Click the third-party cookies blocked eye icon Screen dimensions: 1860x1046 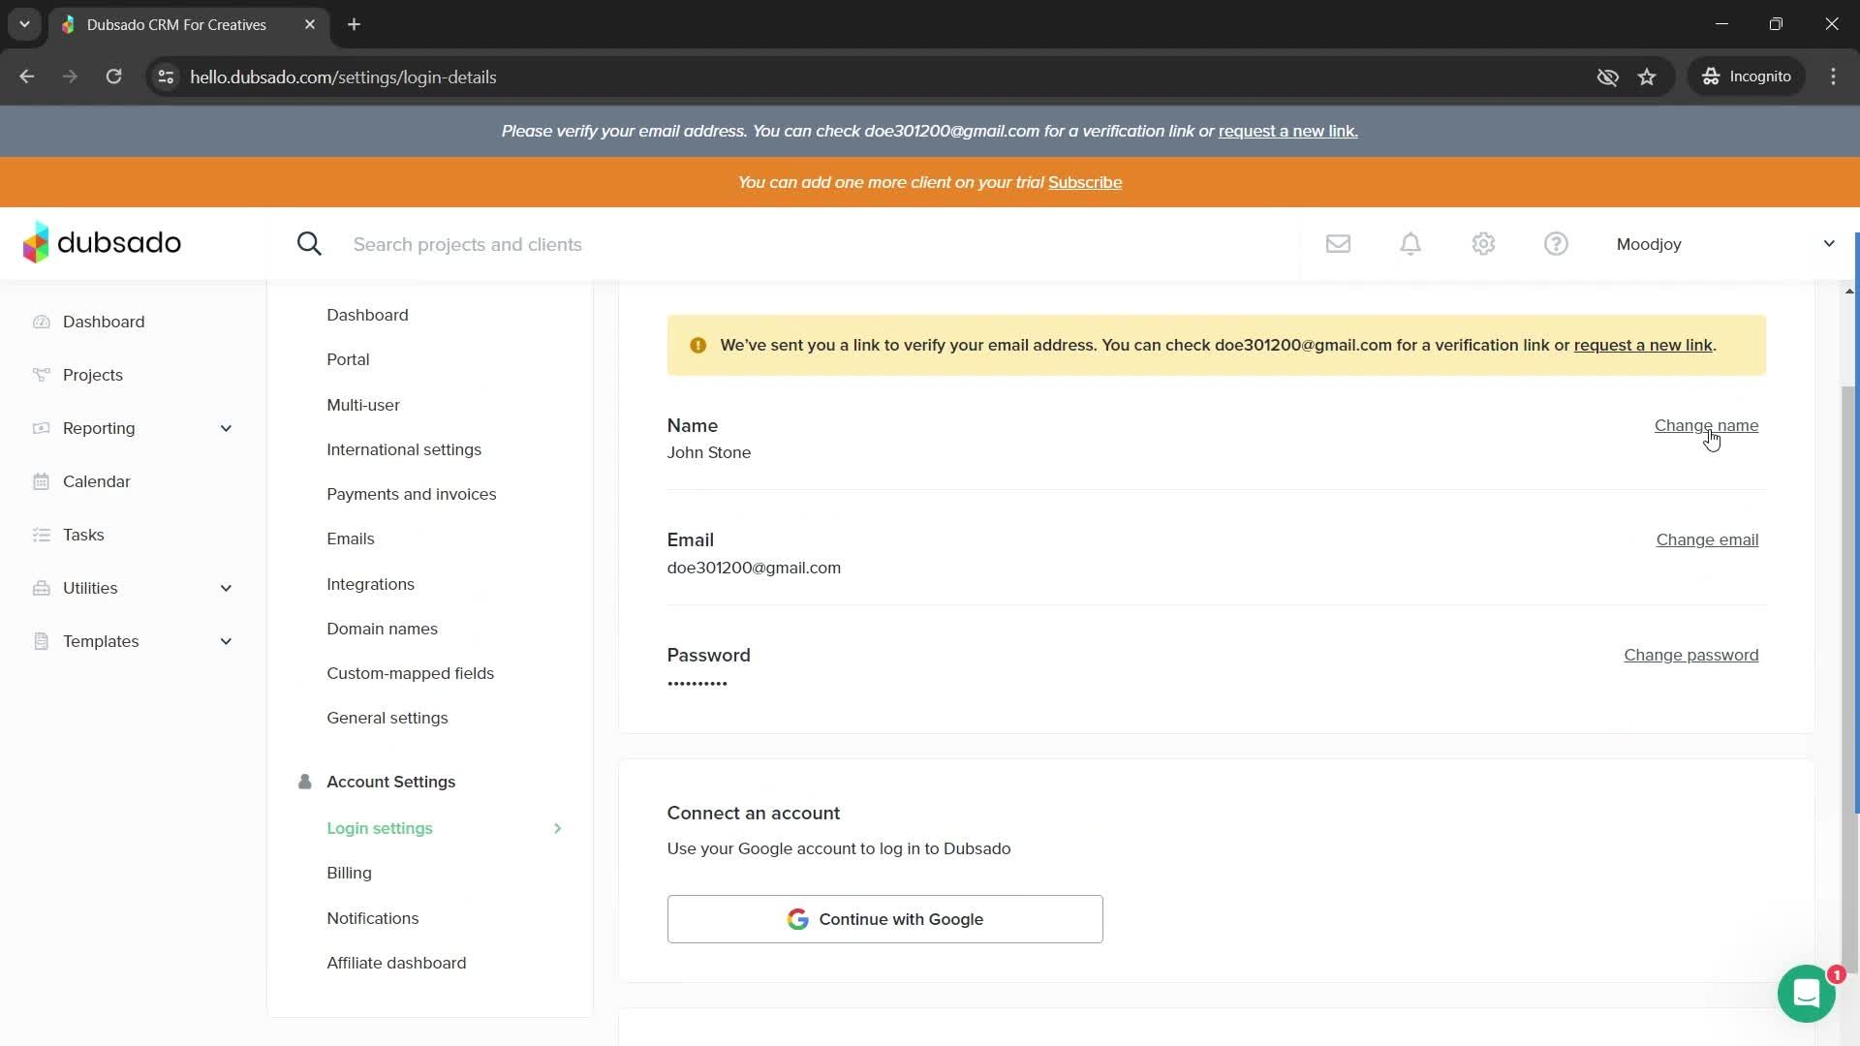pyautogui.click(x=1607, y=77)
